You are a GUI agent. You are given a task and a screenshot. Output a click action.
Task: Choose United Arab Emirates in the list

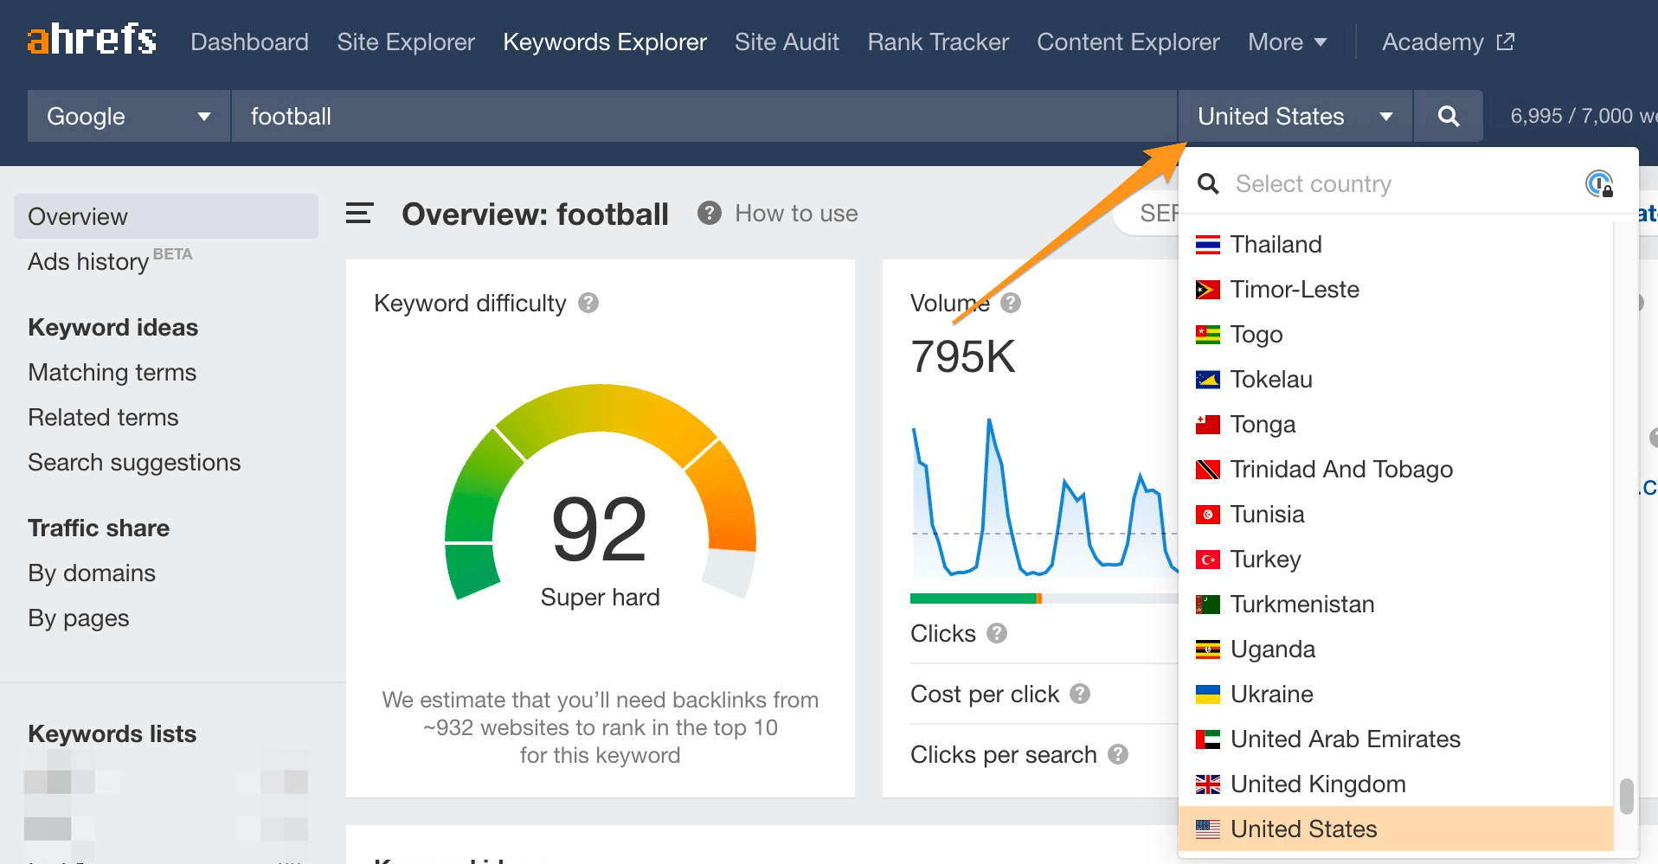1397,739
